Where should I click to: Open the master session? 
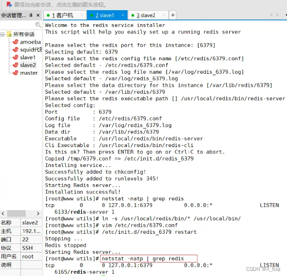29,73
